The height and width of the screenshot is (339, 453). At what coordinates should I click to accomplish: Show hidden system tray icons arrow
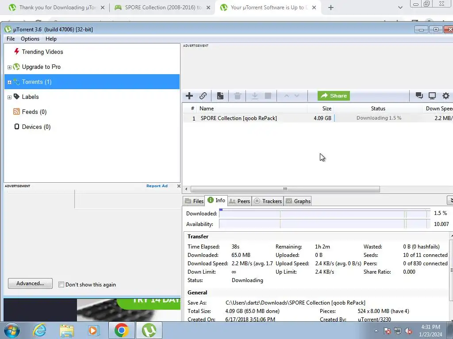(376, 331)
